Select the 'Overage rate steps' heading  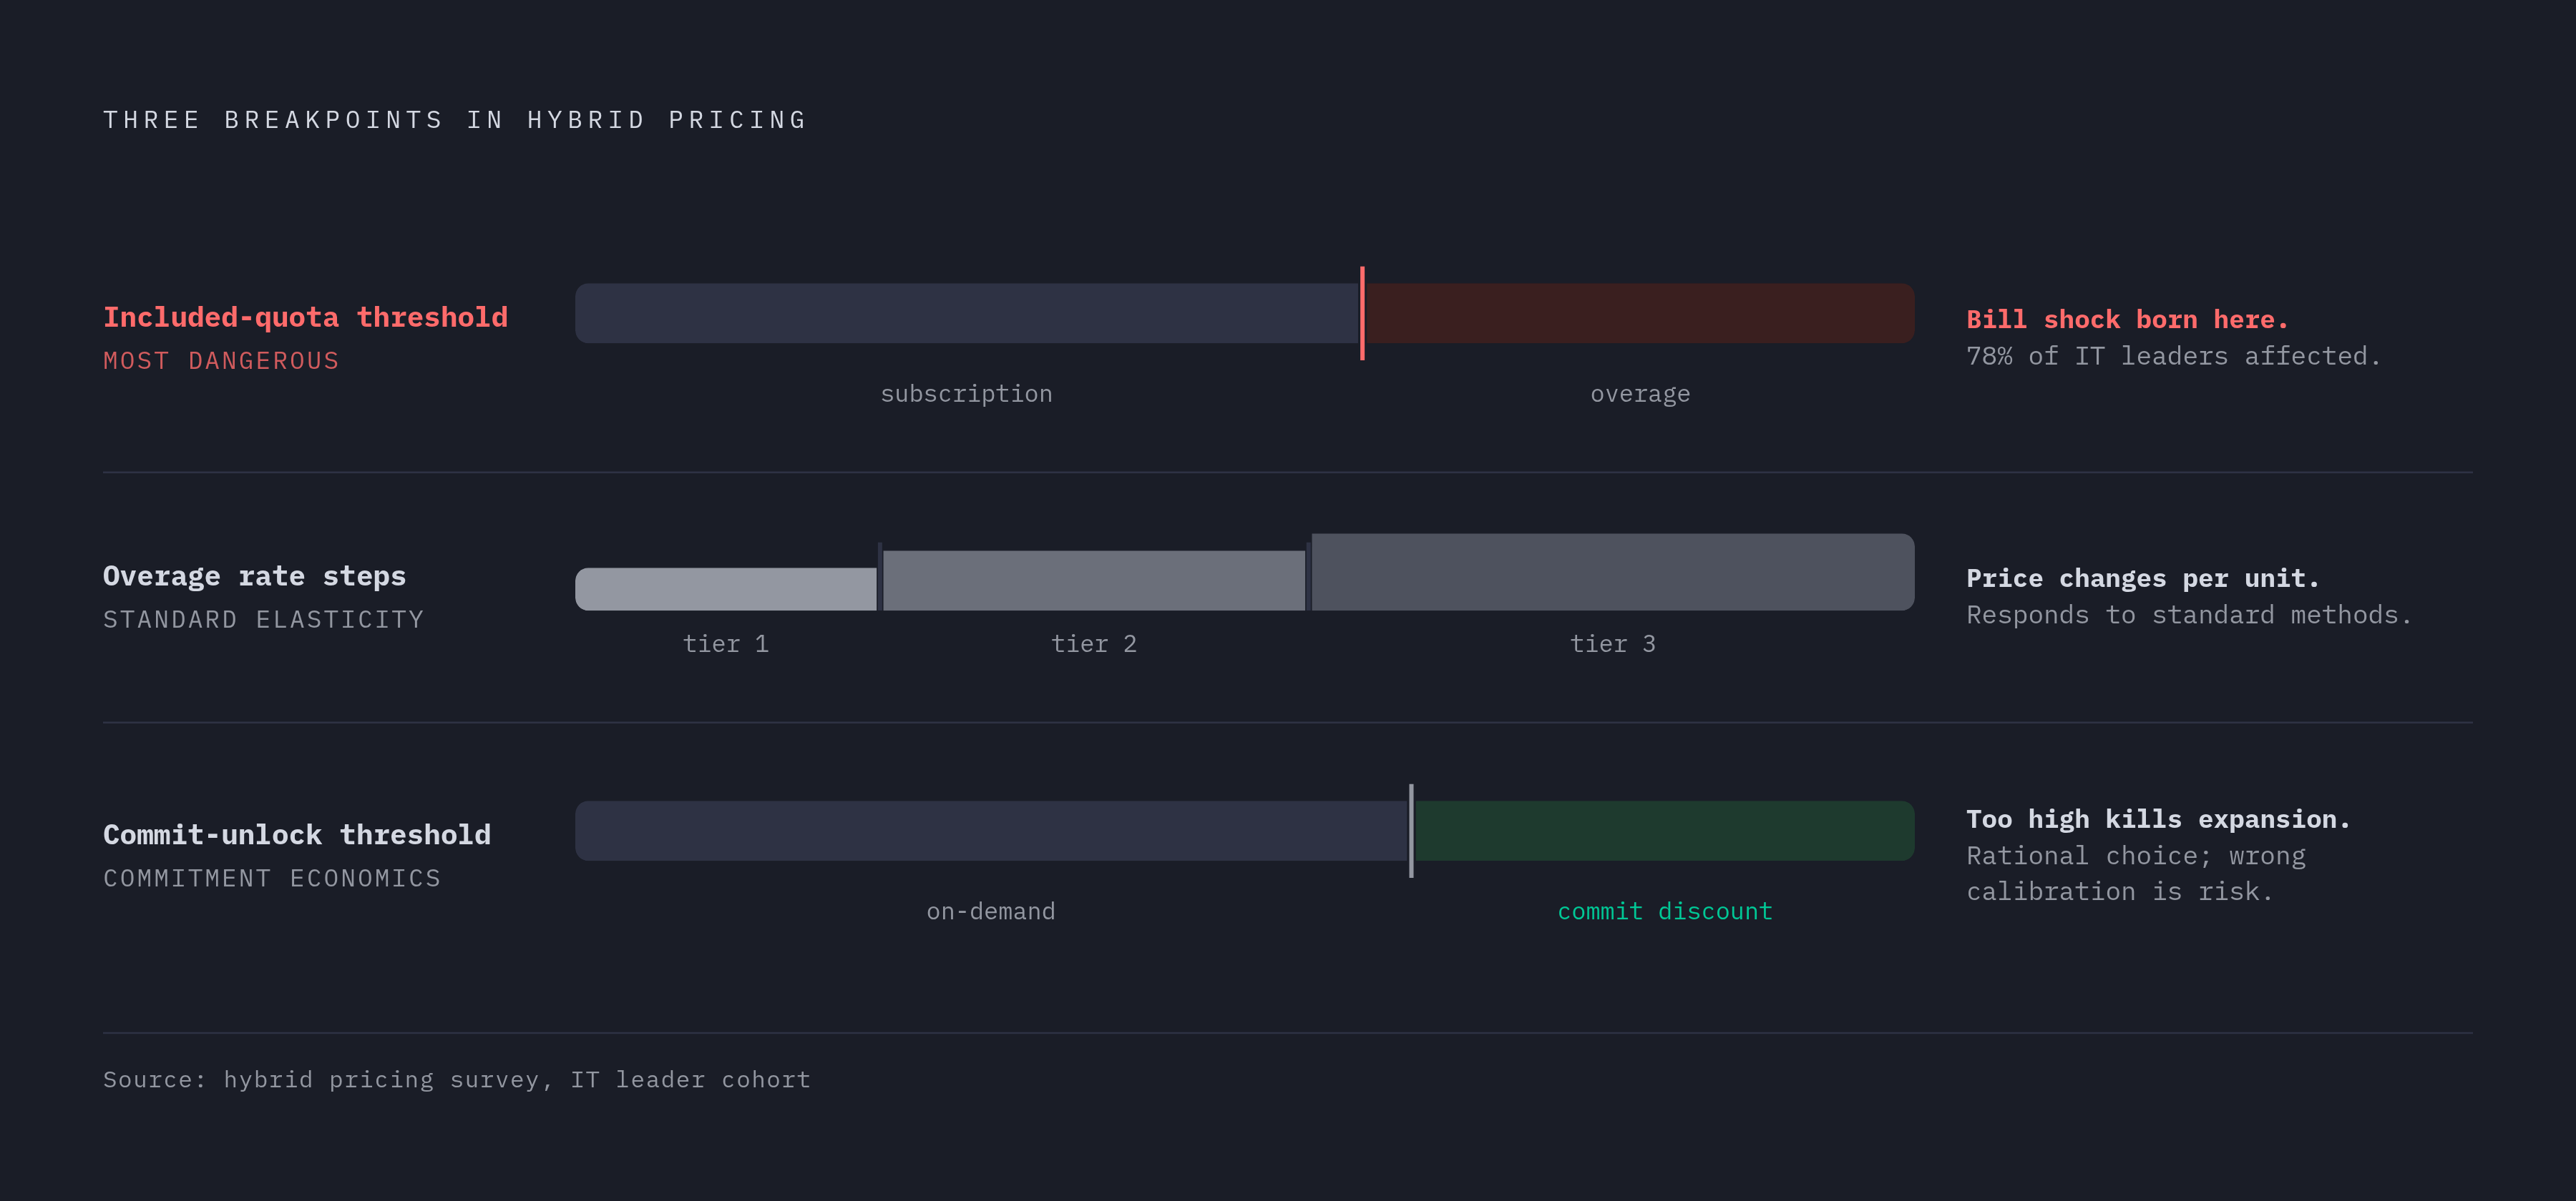254,575
